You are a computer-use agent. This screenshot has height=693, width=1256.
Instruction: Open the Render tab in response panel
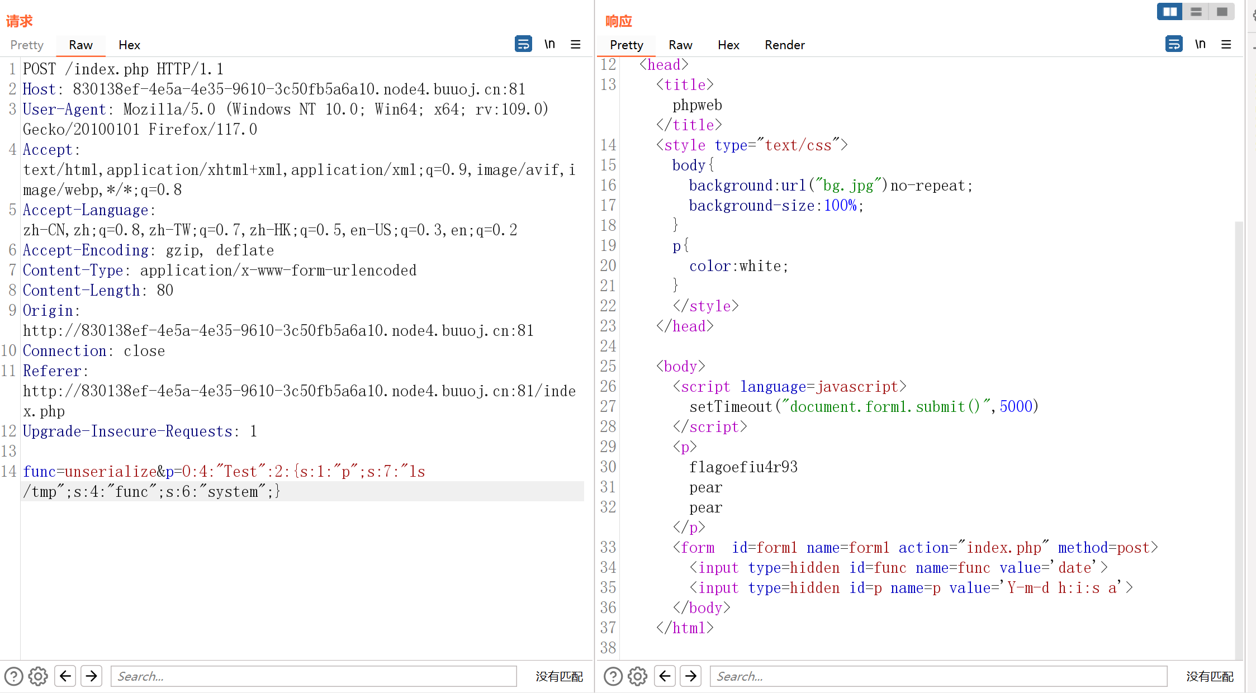click(785, 45)
